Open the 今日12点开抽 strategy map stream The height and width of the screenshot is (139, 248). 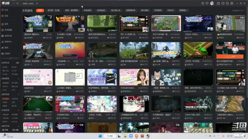(166, 23)
